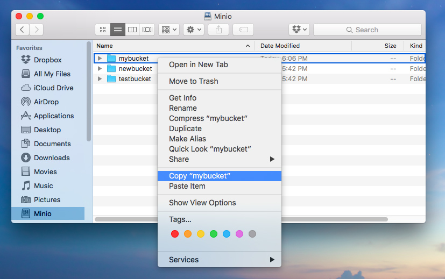
Task: Choose Copy "mybucket" in context menu
Action: [200, 176]
